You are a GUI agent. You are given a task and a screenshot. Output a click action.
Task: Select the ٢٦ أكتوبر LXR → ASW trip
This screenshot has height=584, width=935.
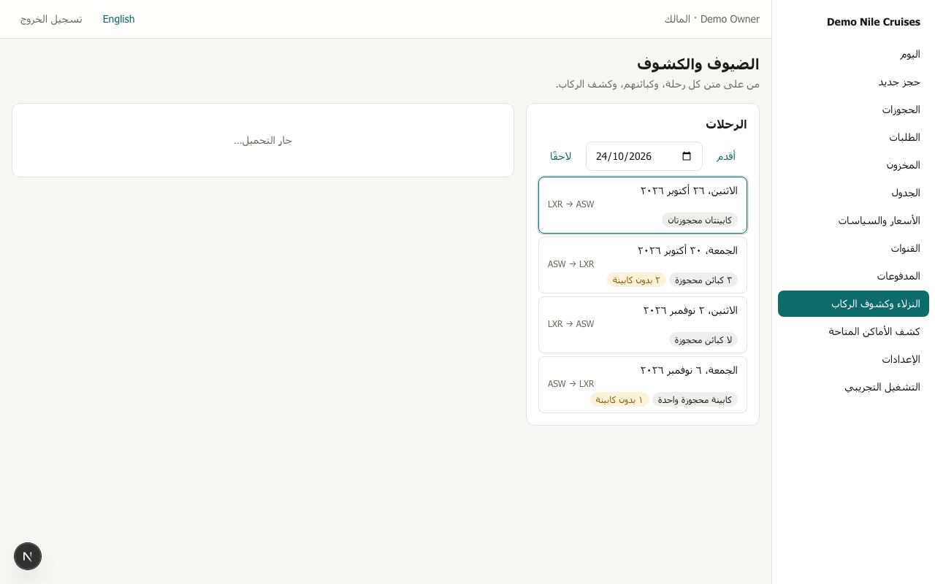click(643, 205)
